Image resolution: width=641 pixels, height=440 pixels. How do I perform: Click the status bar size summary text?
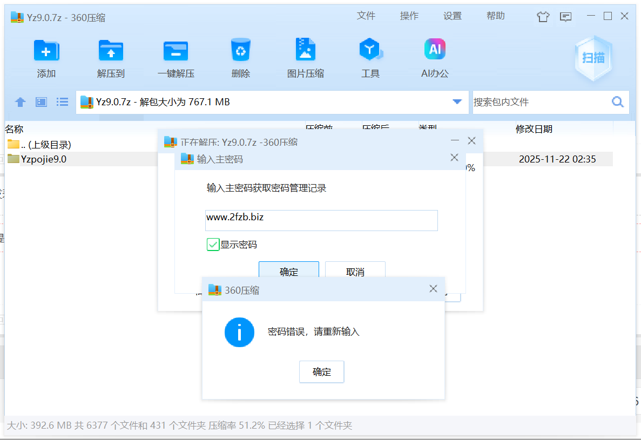[x=179, y=425]
